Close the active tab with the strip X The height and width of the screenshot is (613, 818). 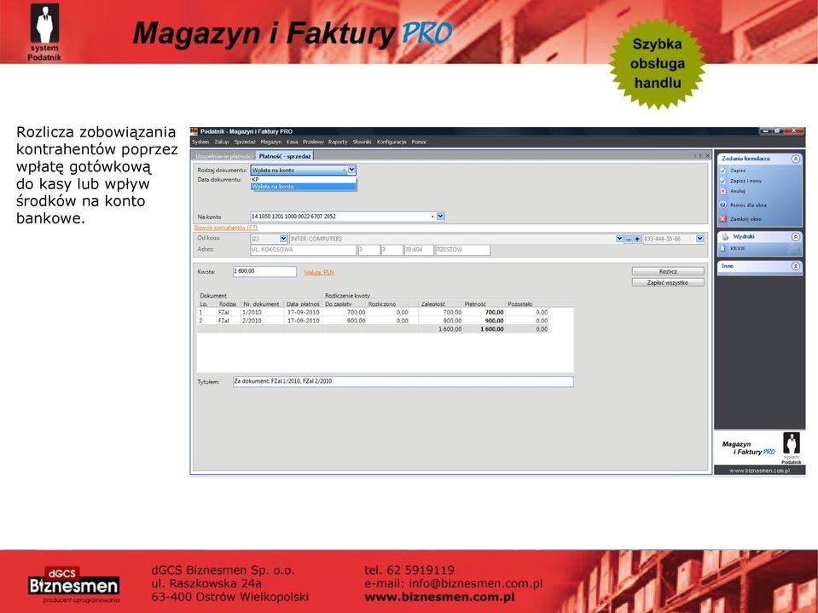pyautogui.click(x=707, y=156)
